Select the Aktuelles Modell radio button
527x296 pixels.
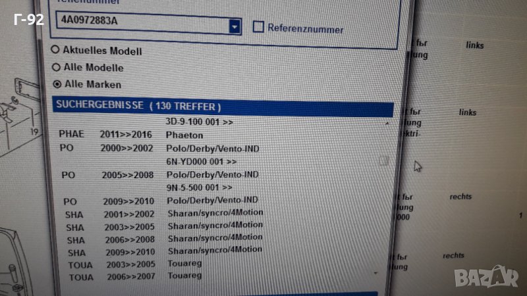point(56,50)
